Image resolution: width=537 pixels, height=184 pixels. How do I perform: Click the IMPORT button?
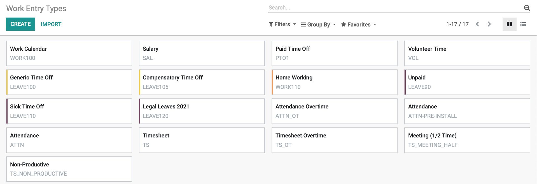pyautogui.click(x=51, y=24)
